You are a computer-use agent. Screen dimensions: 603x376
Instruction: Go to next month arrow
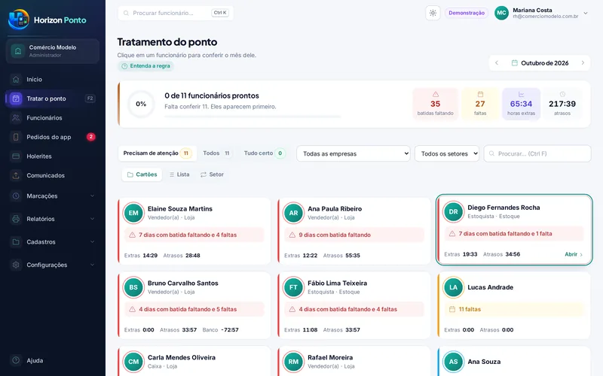[583, 63]
